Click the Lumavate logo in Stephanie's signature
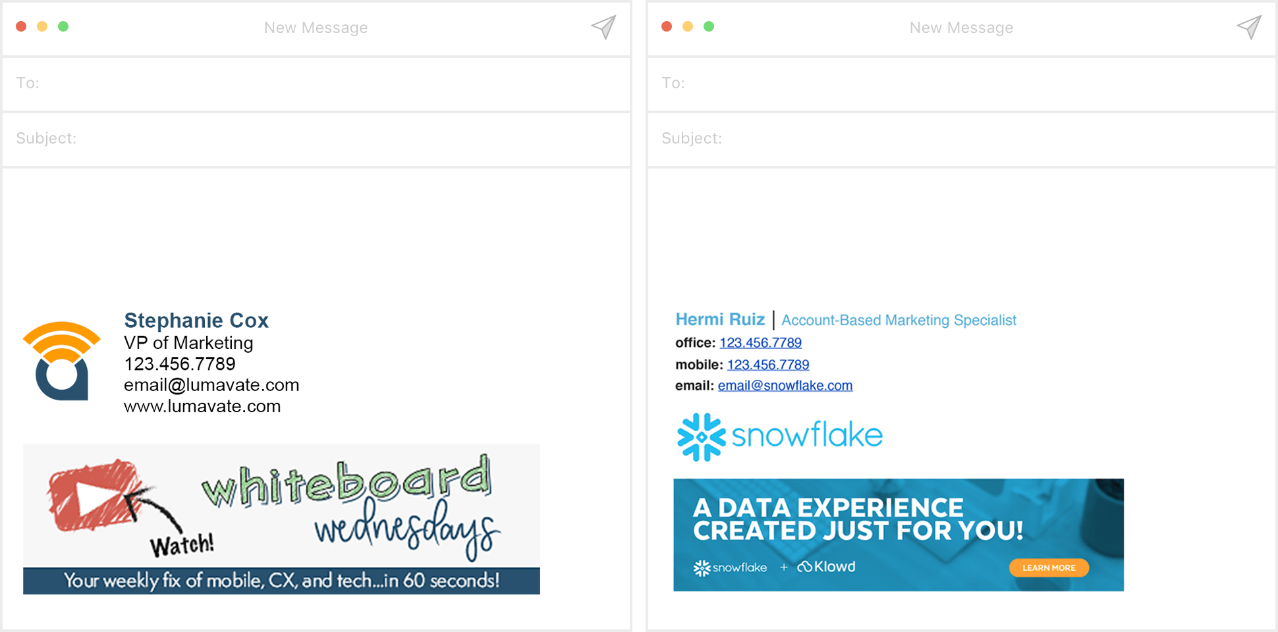Image resolution: width=1278 pixels, height=632 pixels. click(x=61, y=359)
